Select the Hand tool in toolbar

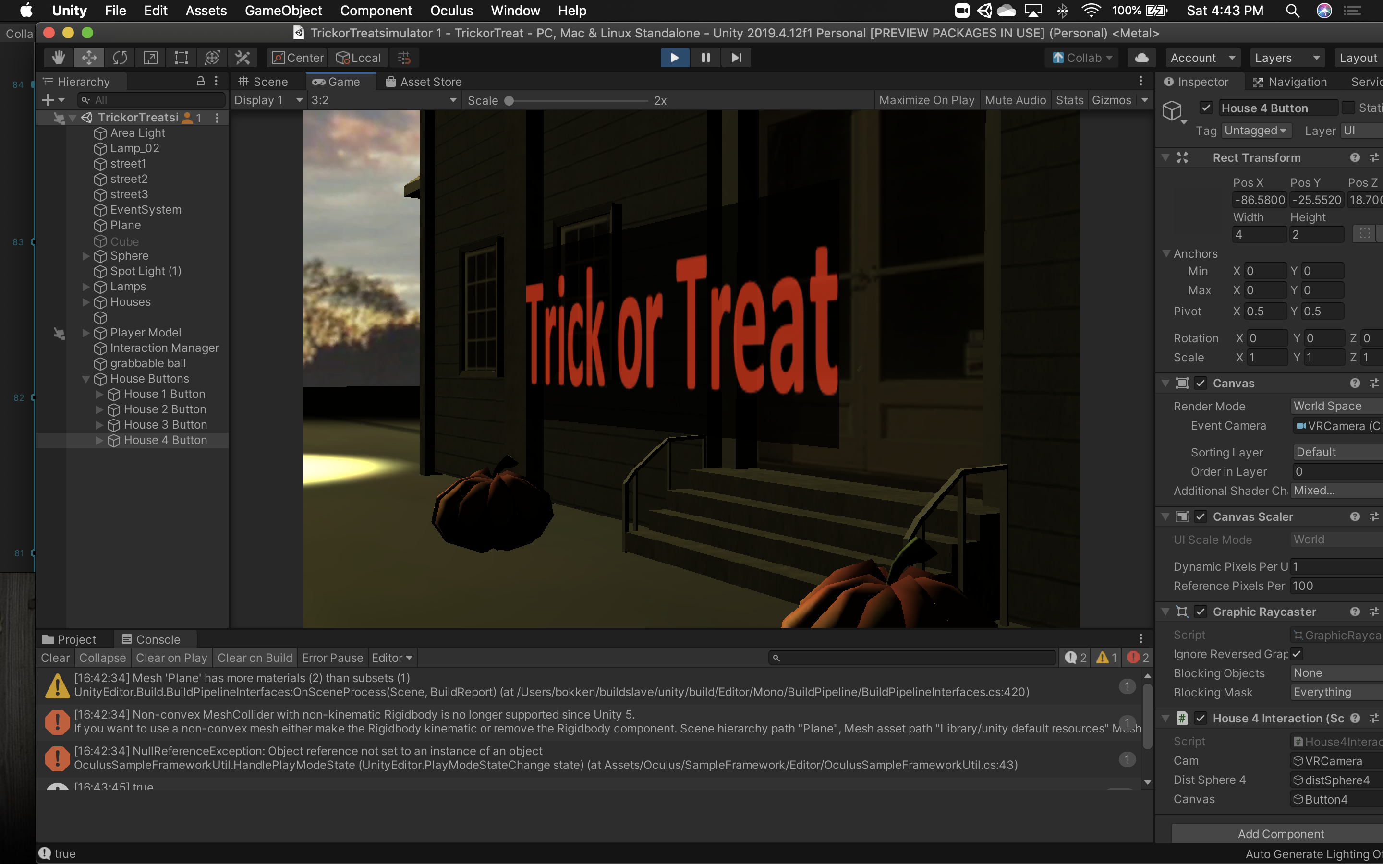(x=58, y=58)
